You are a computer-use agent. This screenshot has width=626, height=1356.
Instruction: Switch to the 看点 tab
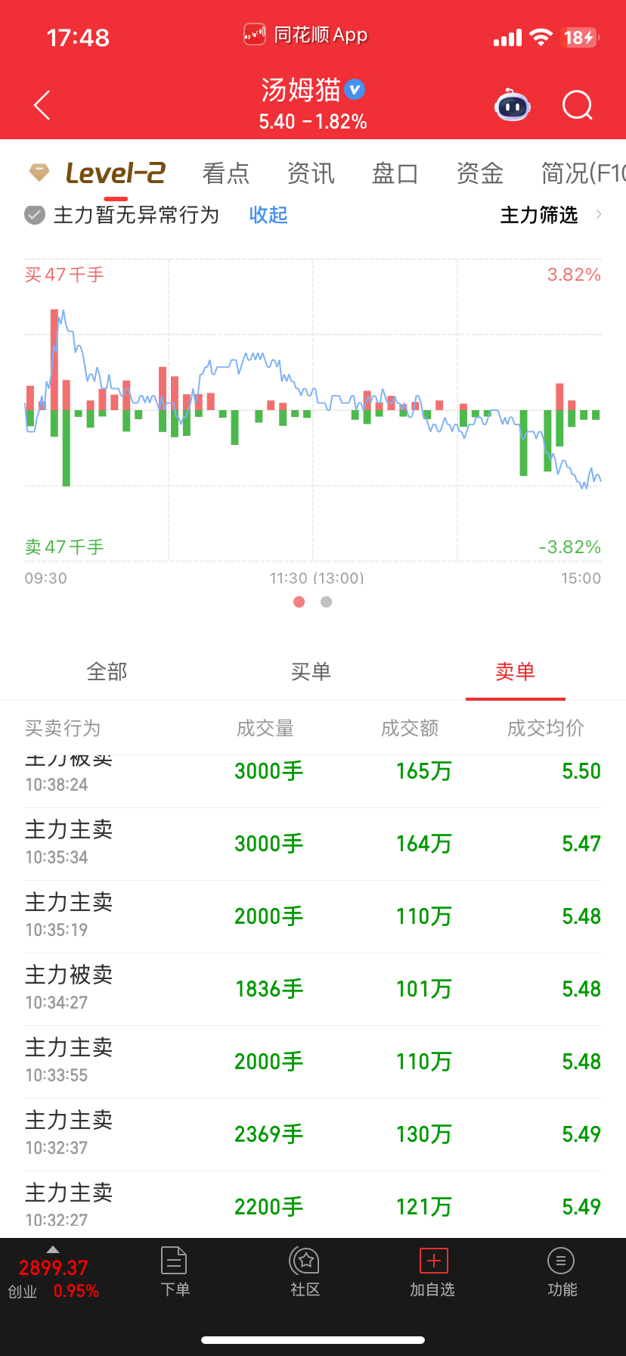225,173
